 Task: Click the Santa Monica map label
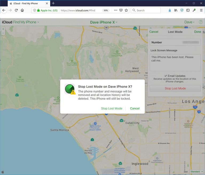(x=60, y=130)
